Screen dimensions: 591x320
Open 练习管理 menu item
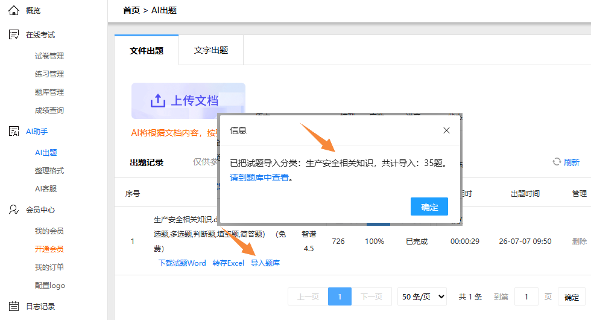point(49,74)
